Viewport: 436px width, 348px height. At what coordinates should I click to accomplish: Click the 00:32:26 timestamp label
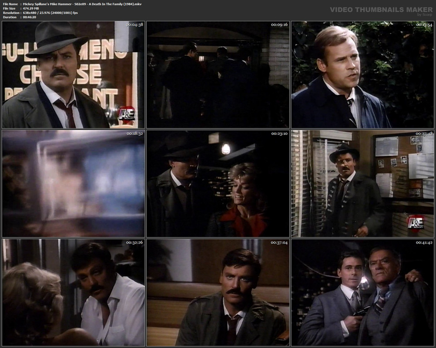click(x=134, y=242)
